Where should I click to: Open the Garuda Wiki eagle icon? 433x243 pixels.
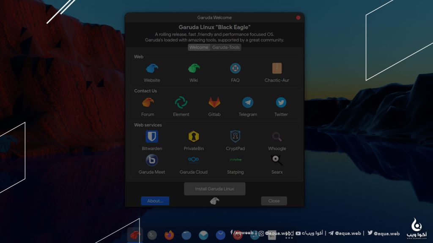click(194, 69)
